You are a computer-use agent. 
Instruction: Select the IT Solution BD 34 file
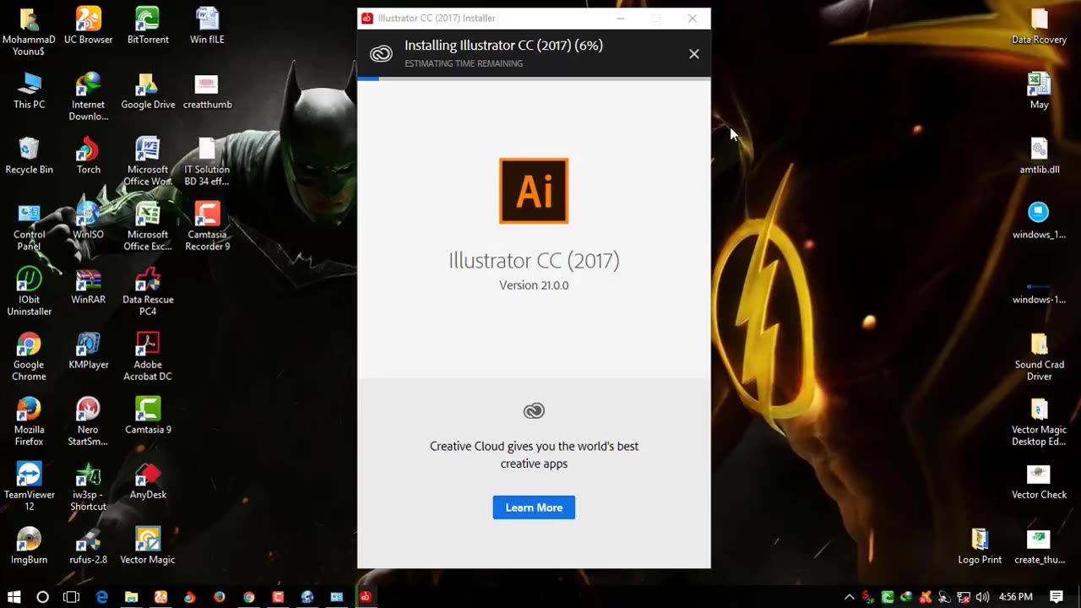point(207,161)
